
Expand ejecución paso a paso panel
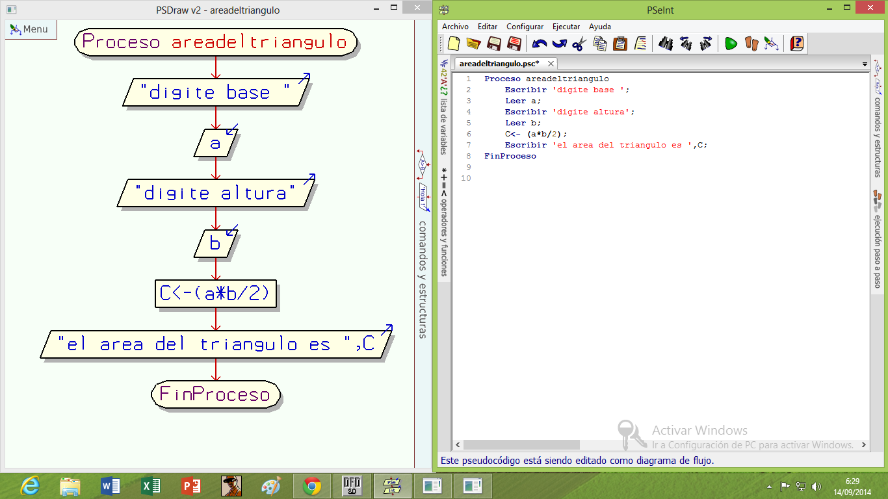(x=877, y=240)
